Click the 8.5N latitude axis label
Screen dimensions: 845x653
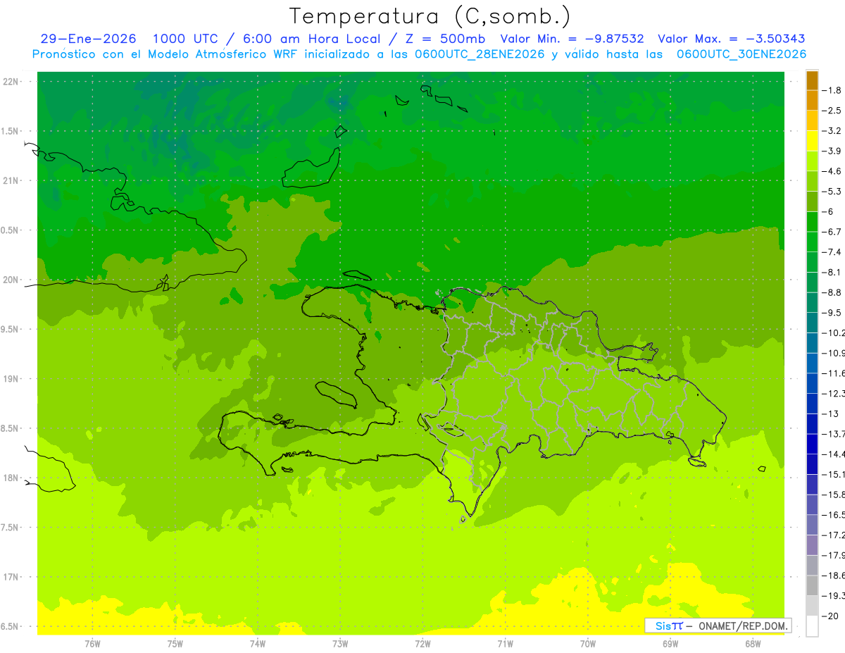click(11, 429)
